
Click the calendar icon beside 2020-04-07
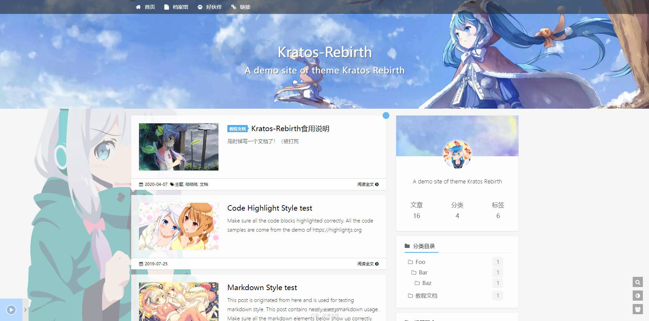[x=141, y=184]
